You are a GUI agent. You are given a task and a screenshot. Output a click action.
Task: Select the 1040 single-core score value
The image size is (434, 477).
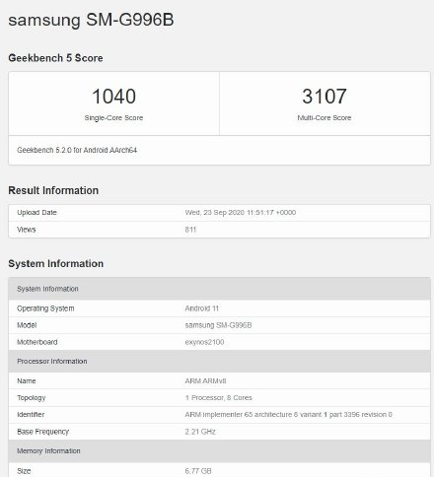click(x=113, y=97)
